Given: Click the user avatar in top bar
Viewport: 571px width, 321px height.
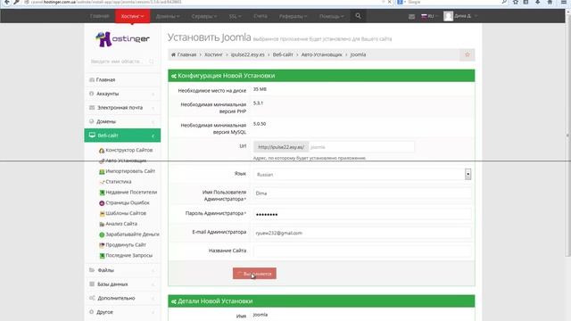Looking at the screenshot, I should coord(448,16).
